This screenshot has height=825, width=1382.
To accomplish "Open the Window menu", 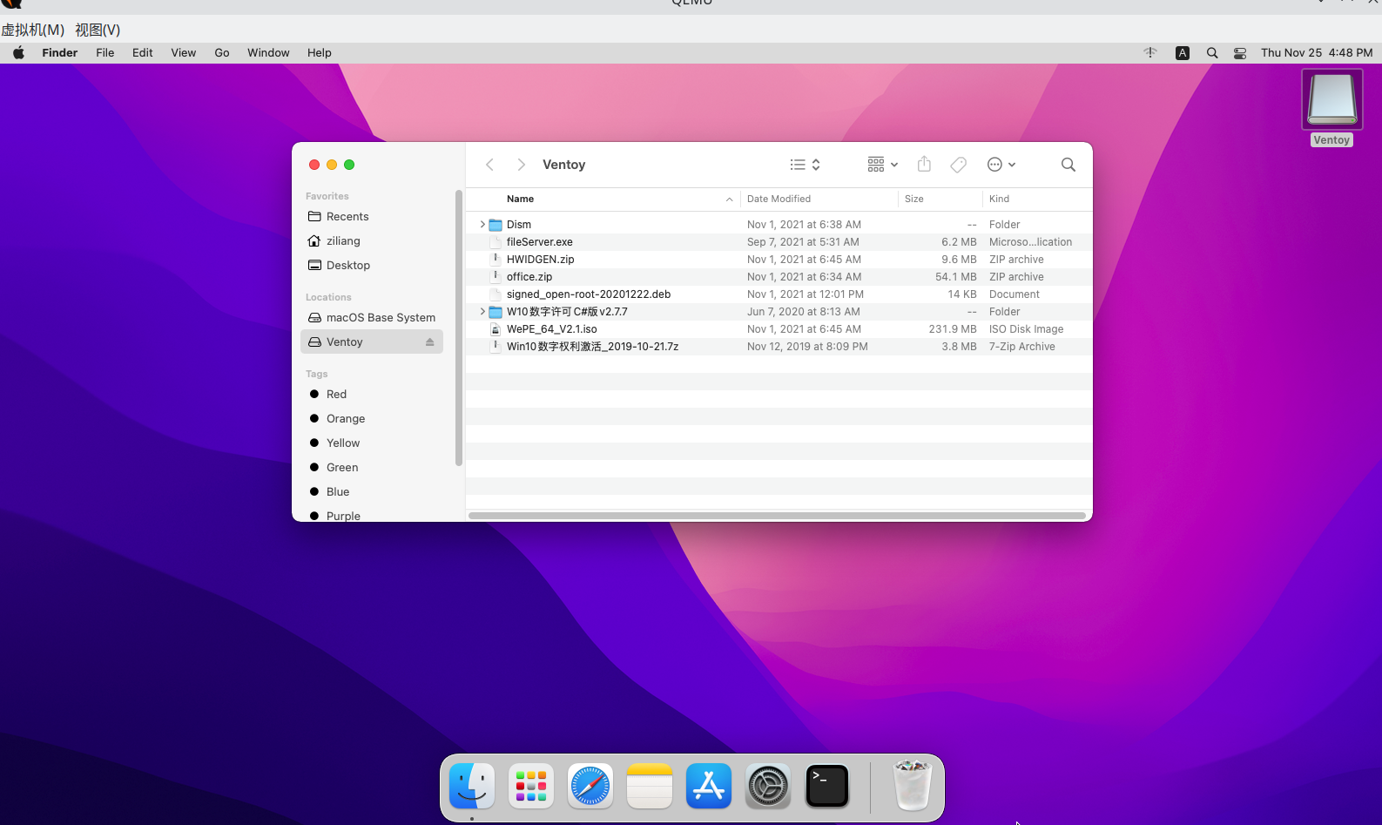I will coord(268,53).
